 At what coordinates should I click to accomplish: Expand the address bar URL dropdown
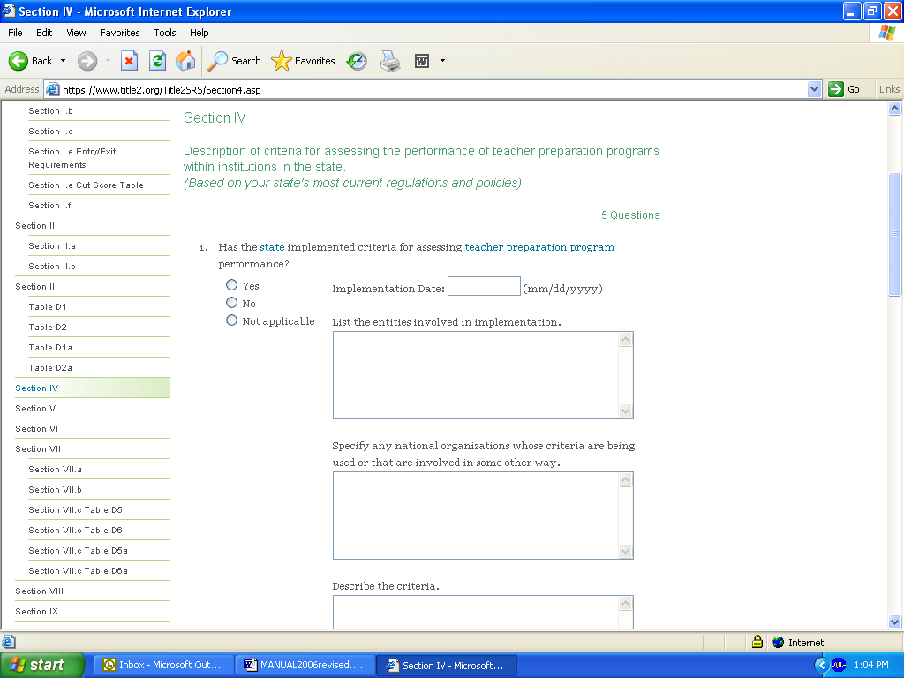[x=814, y=89]
